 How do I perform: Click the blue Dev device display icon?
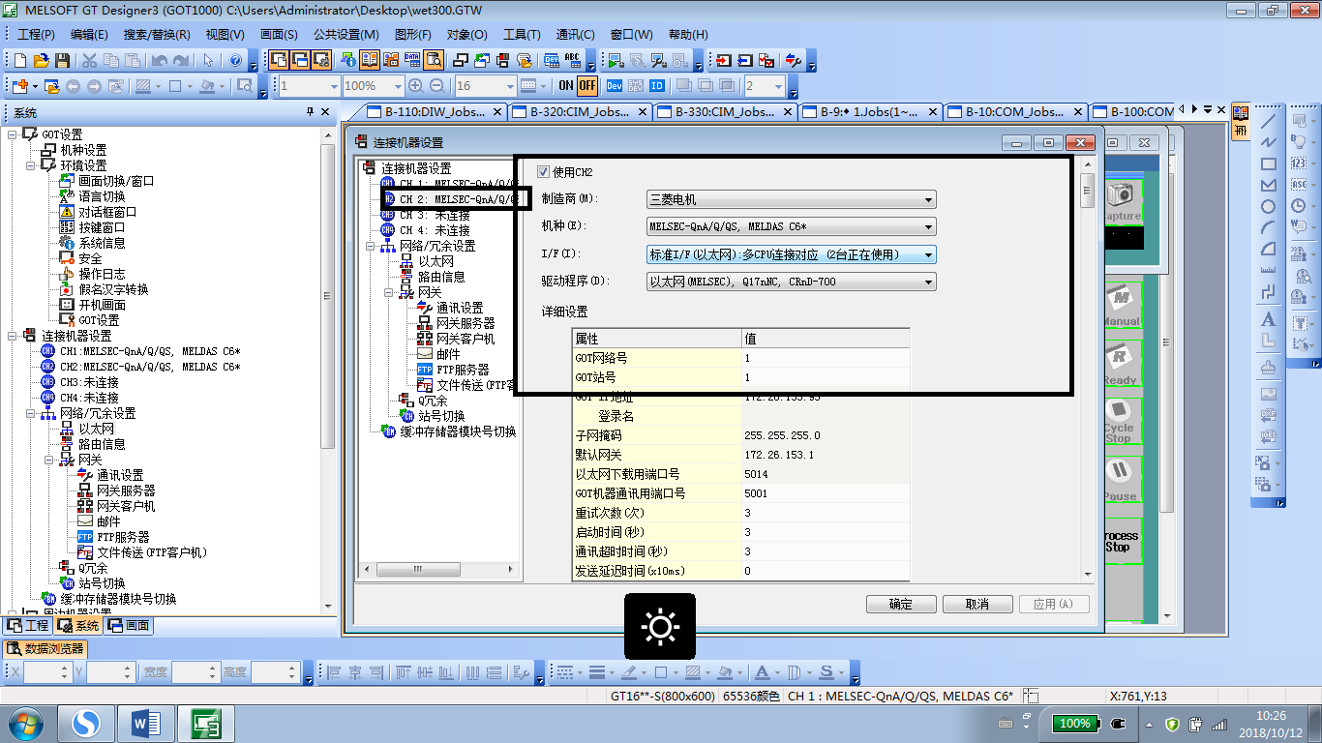pyautogui.click(x=614, y=86)
